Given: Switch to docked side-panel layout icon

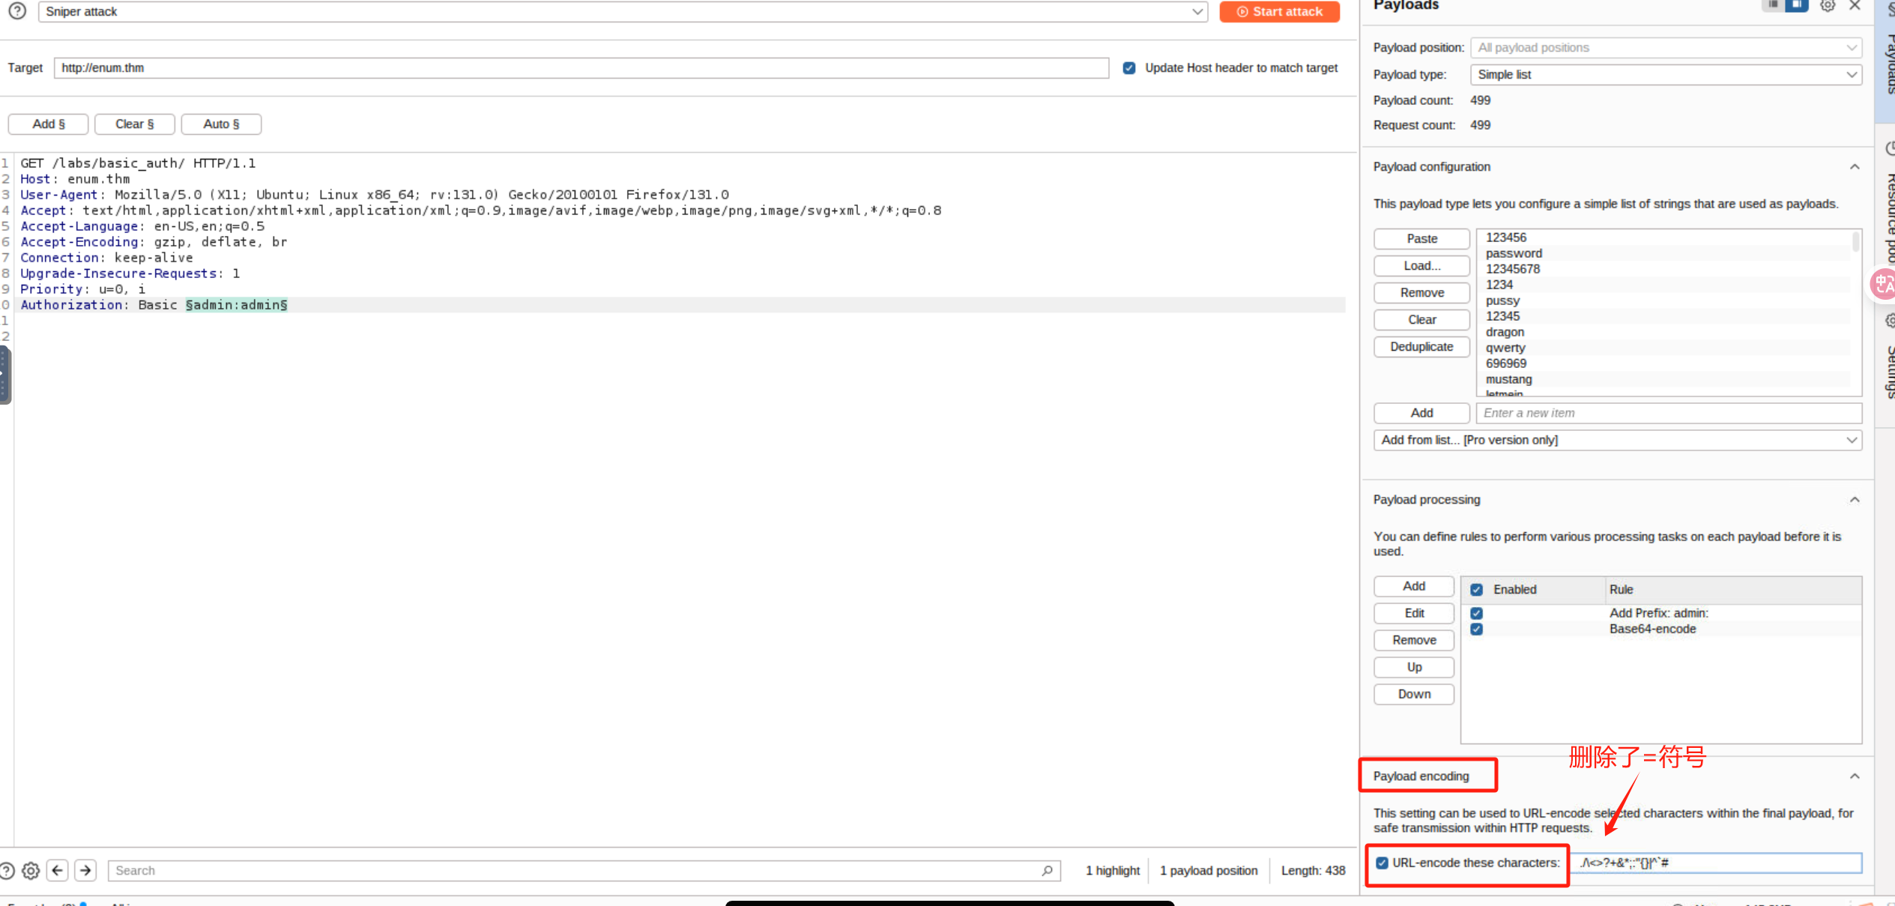Looking at the screenshot, I should point(1797,5).
